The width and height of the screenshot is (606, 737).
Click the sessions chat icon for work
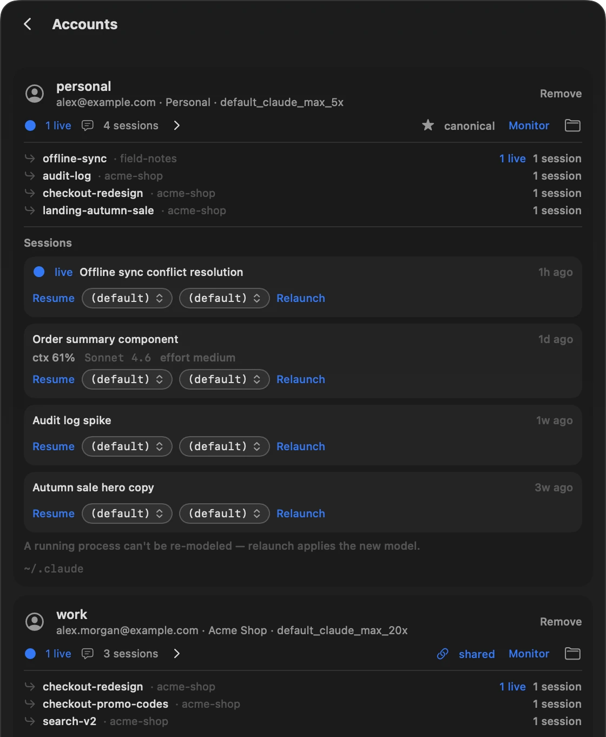(87, 654)
